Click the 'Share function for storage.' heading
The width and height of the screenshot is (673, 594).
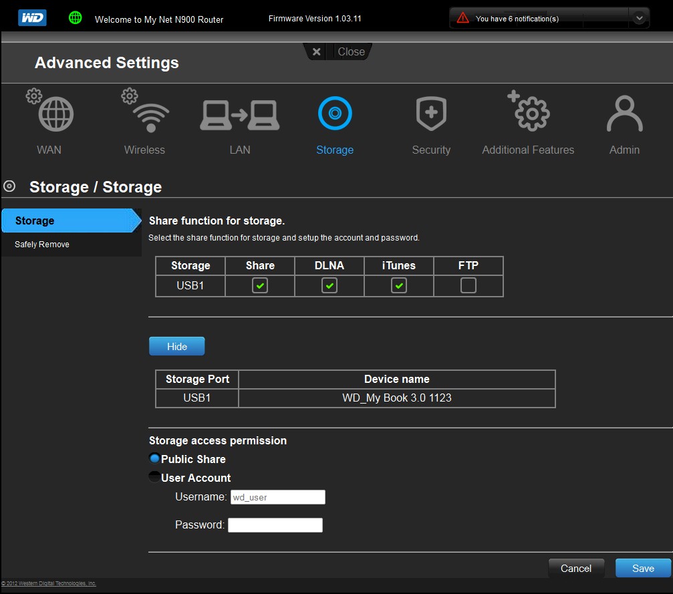click(217, 220)
